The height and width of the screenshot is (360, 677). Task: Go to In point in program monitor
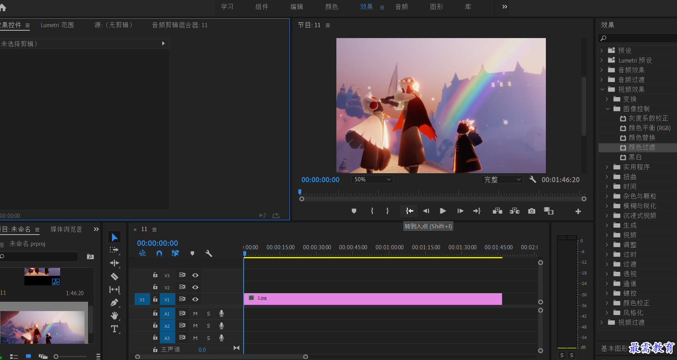coord(409,211)
